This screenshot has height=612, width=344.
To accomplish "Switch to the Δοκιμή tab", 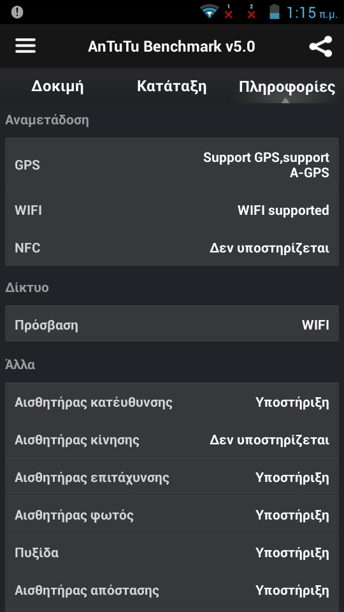I will (57, 86).
